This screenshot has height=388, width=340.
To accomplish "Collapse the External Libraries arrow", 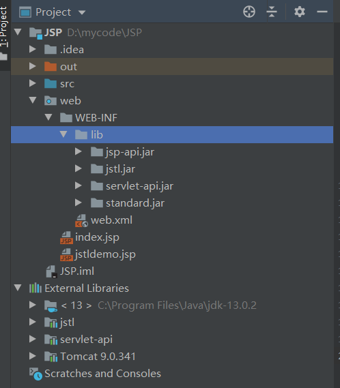I will (x=18, y=288).
